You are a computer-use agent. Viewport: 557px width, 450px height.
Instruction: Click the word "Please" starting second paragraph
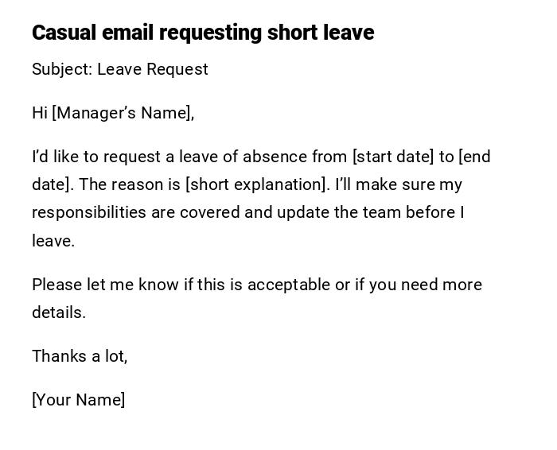(58, 285)
